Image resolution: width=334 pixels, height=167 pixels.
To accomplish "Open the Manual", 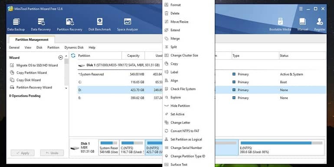I will tap(303, 24).
